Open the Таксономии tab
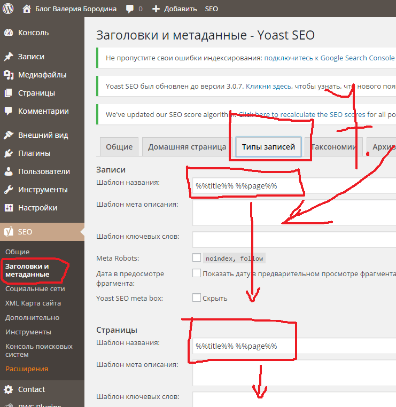Image resolution: width=396 pixels, height=407 pixels. tap(333, 147)
